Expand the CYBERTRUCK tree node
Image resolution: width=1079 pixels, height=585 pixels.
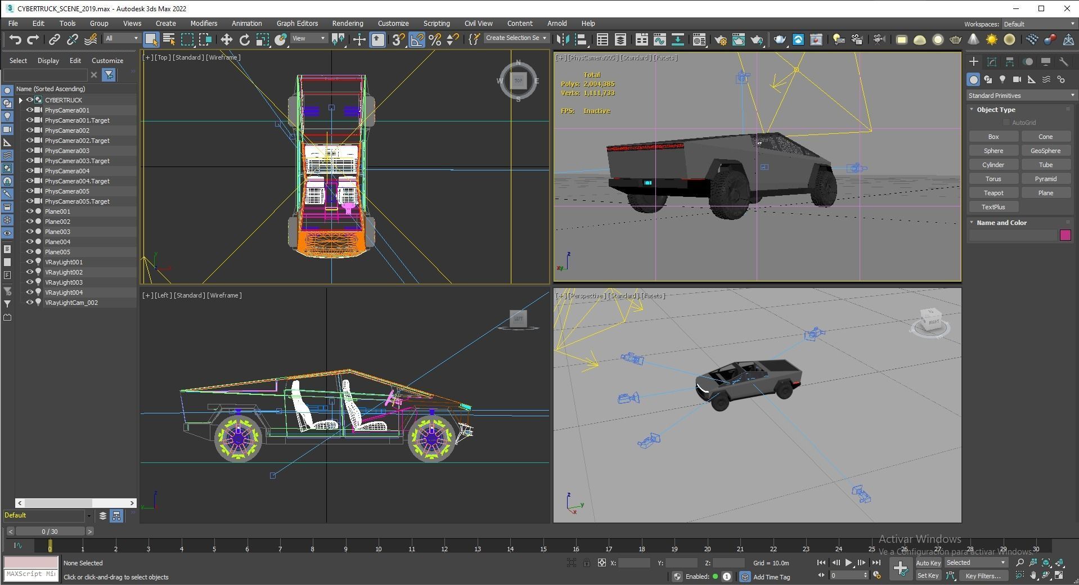[x=21, y=100]
